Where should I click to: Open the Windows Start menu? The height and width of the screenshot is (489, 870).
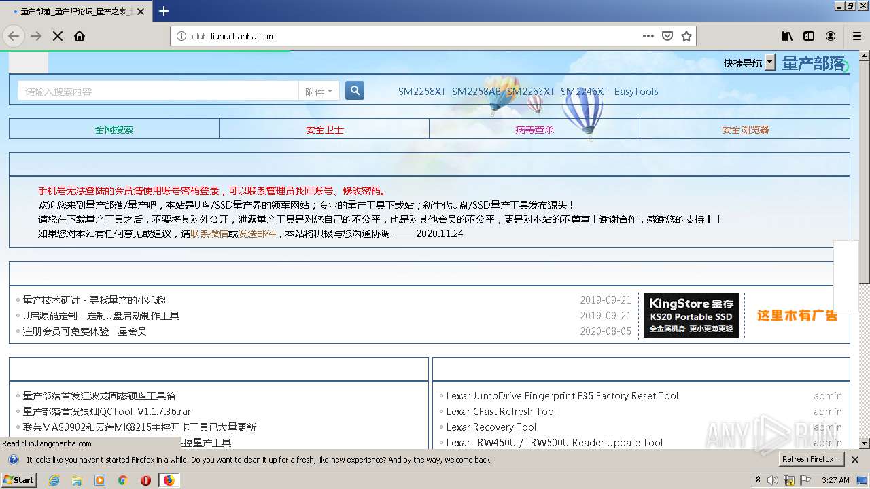pos(19,479)
